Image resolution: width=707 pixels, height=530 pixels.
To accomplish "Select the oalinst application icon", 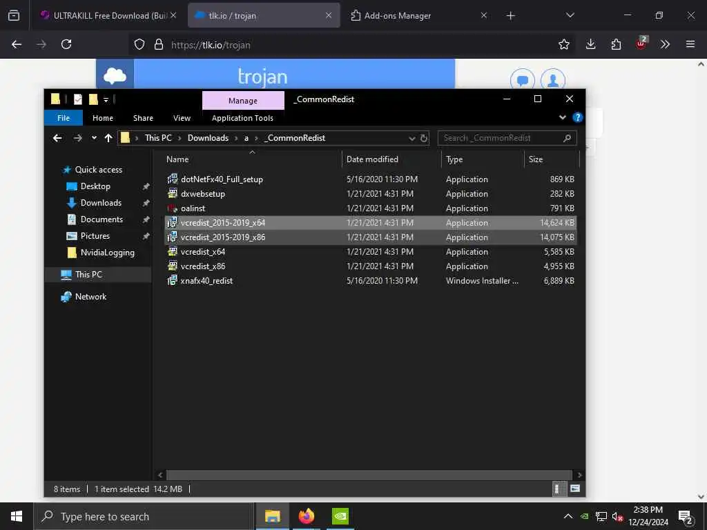I will pyautogui.click(x=172, y=208).
